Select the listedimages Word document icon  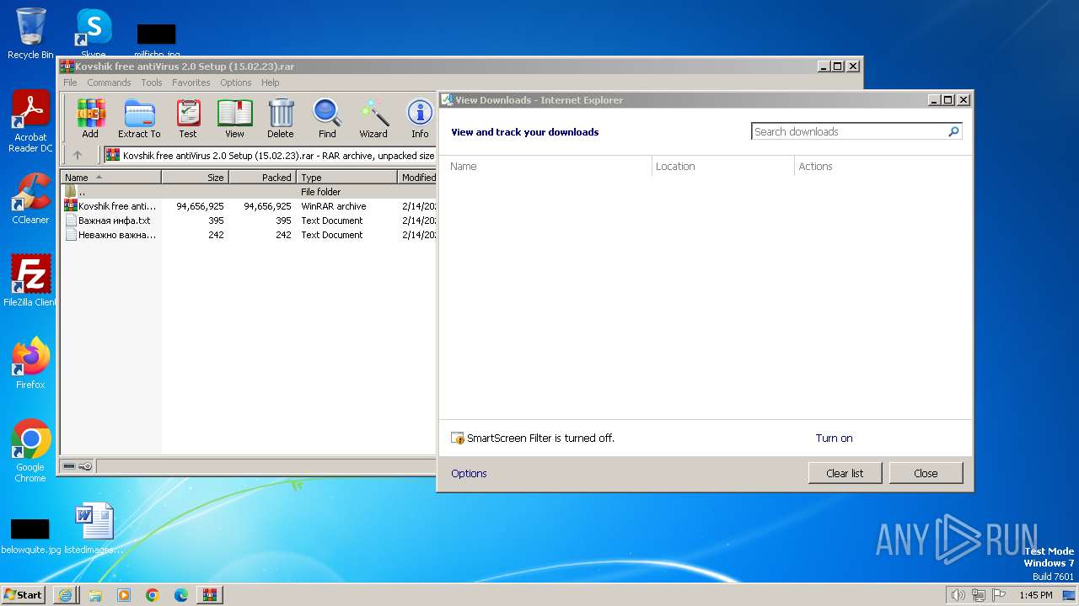pyautogui.click(x=94, y=529)
